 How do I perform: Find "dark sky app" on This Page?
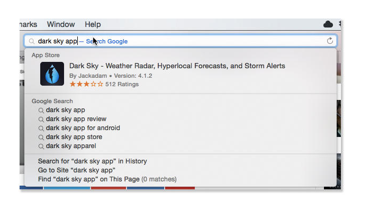(107, 179)
